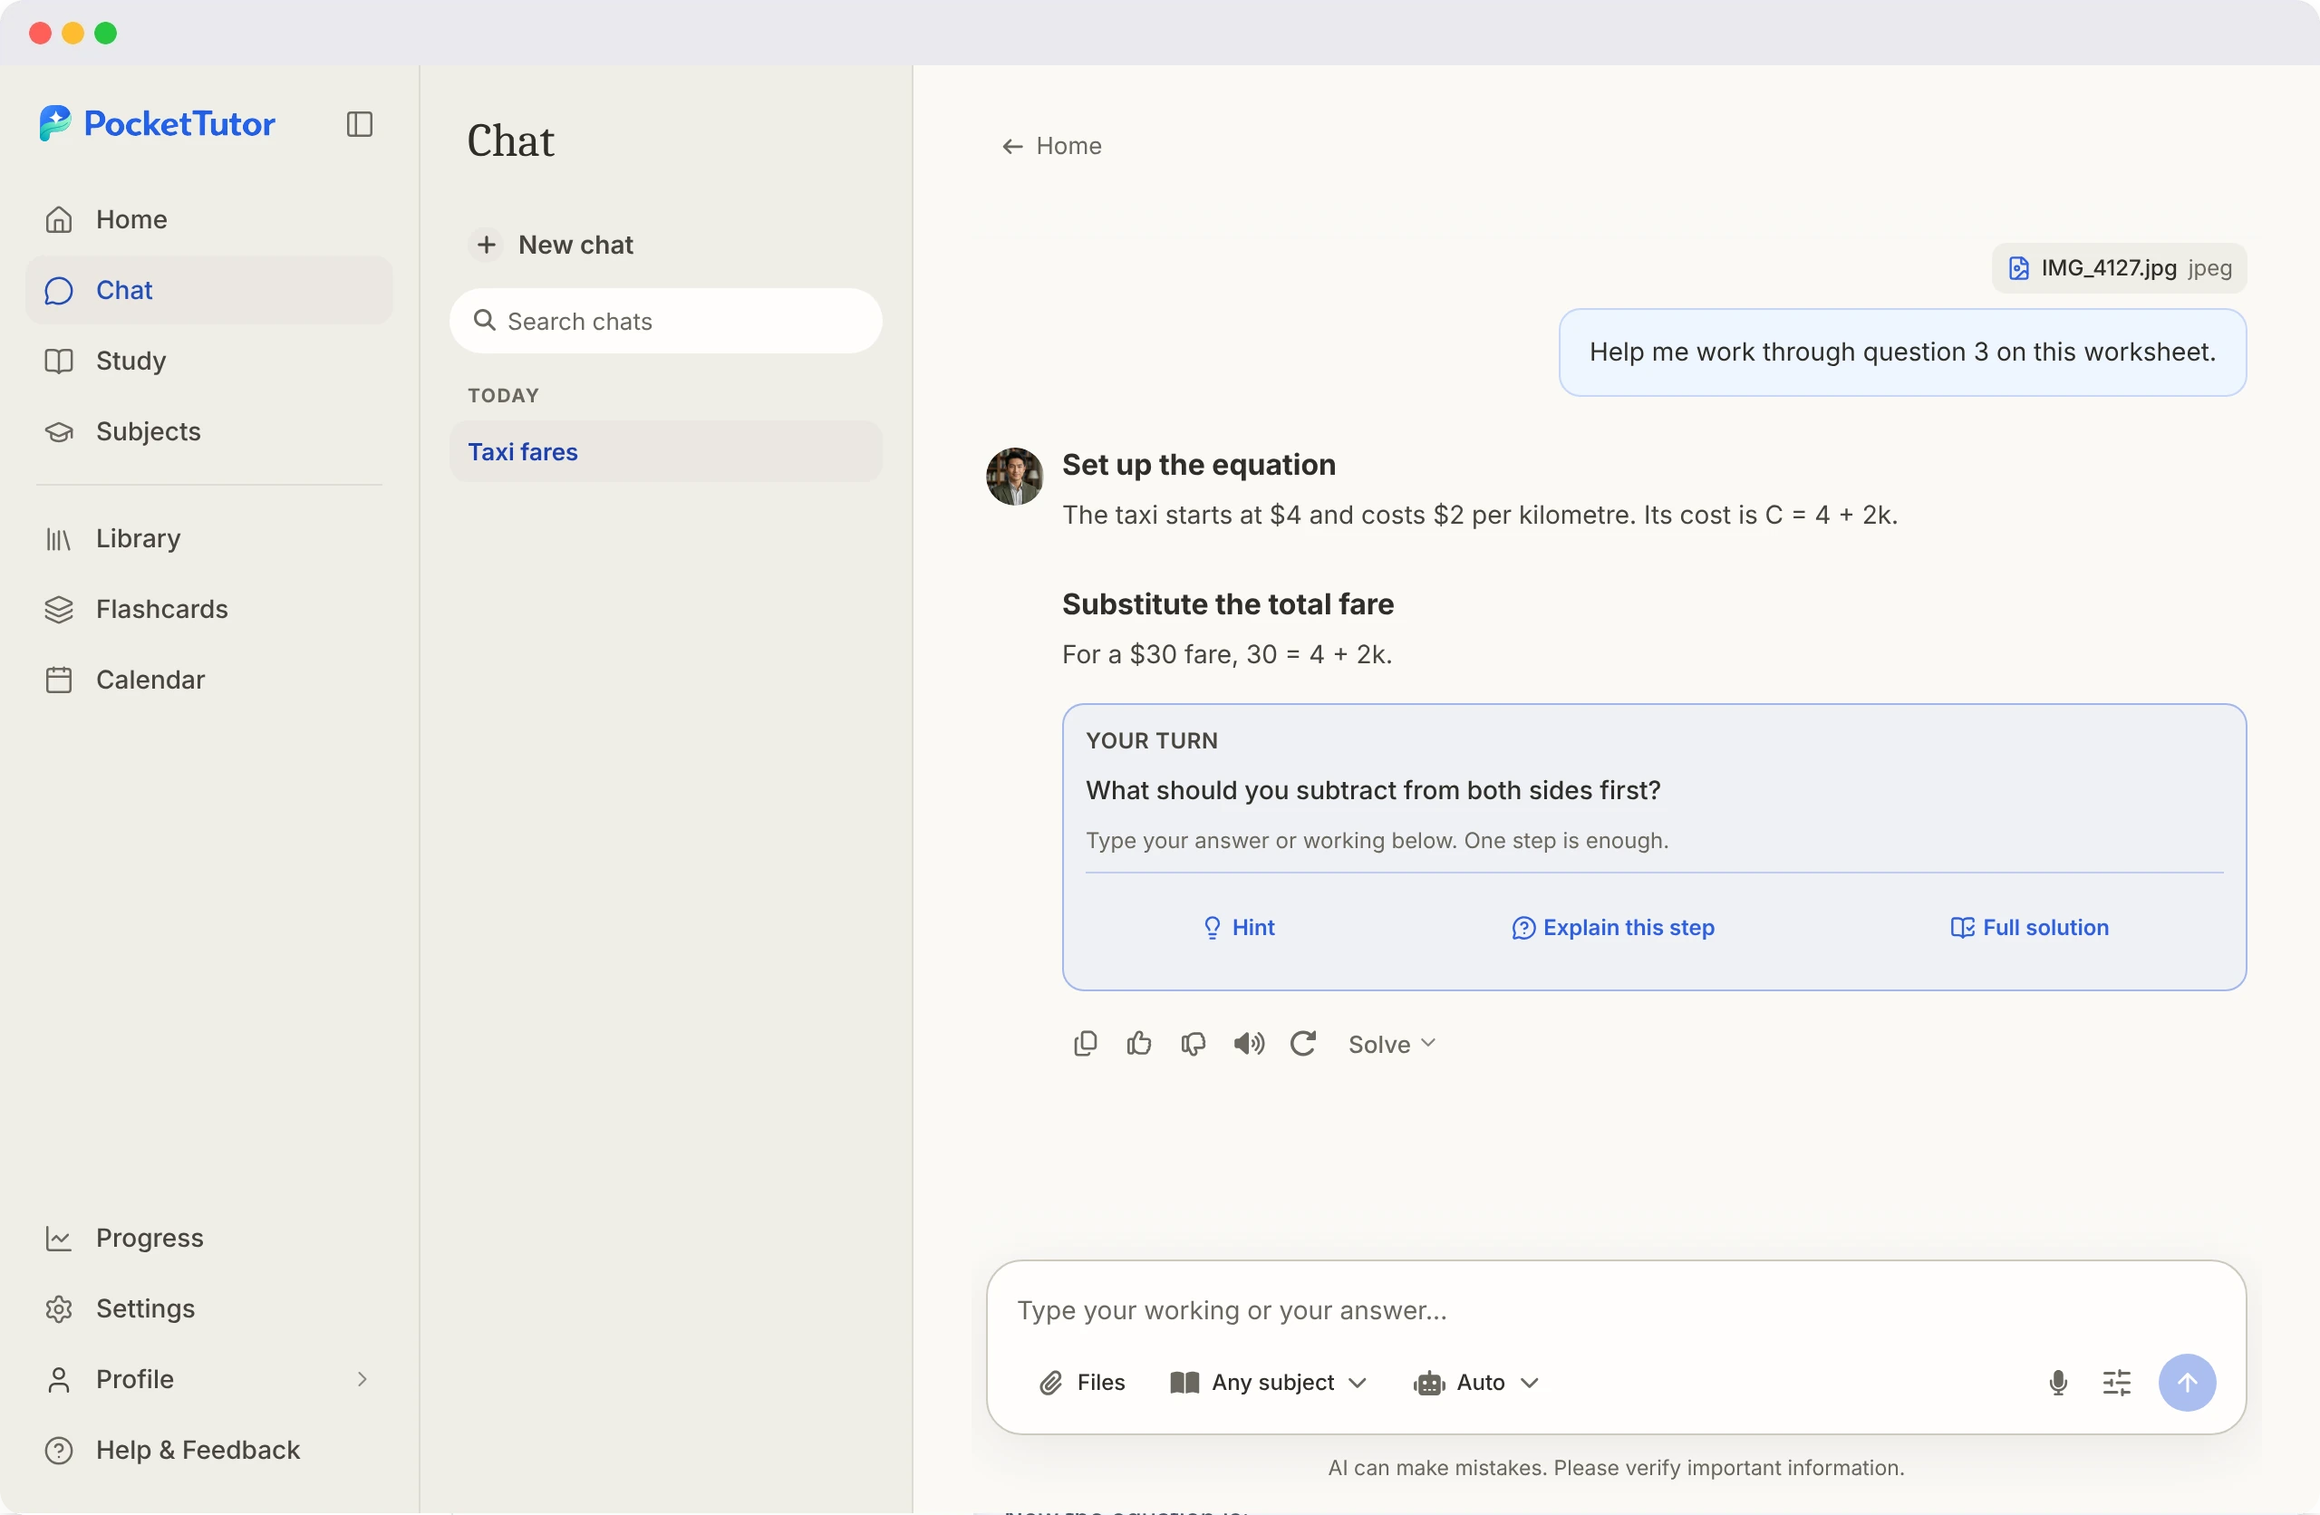Open the Taxi fares chat

[x=666, y=451]
